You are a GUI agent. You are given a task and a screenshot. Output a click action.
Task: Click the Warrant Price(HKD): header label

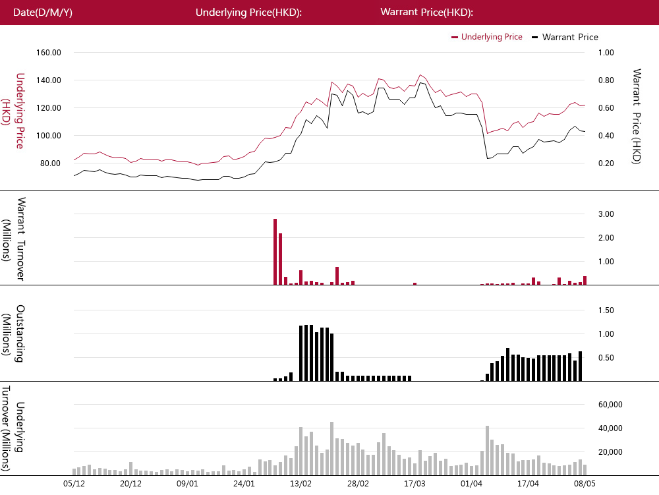coord(427,12)
